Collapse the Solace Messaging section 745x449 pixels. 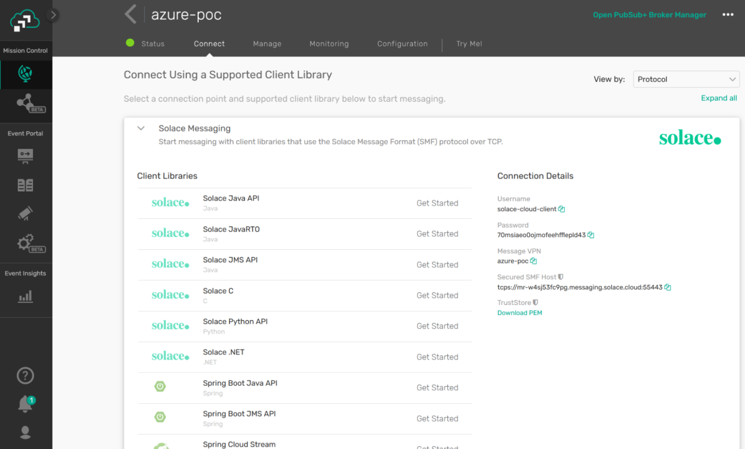(x=141, y=128)
